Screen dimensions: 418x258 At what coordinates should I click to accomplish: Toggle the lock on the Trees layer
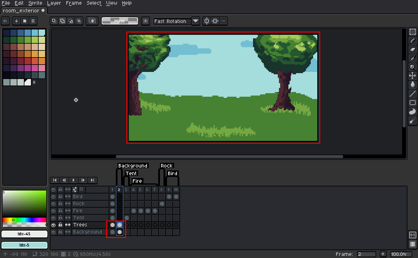(x=60, y=225)
